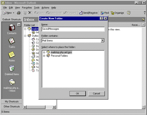Click the Print toolbar icon
147x115 pixels.
[x=19, y=13]
